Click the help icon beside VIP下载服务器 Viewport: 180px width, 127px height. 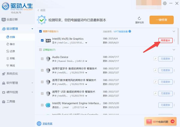coord(130,31)
